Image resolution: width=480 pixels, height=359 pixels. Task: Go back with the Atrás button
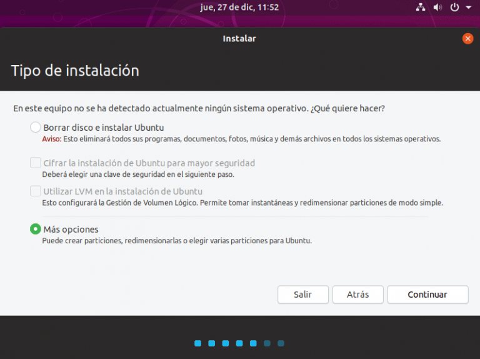point(358,295)
